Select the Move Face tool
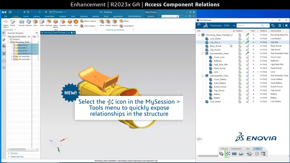Image resolution: width=290 pixels, height=163 pixels. point(102,23)
